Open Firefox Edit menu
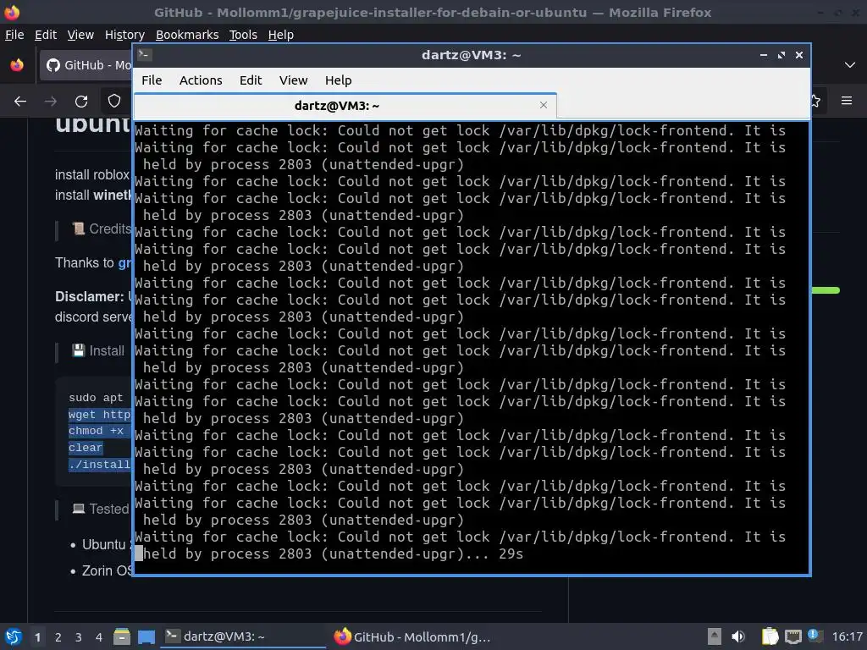Viewport: 867px width, 650px height. coord(46,35)
